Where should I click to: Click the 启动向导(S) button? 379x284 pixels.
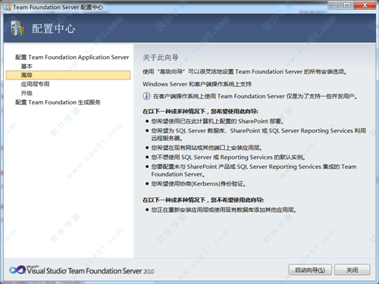point(310,270)
